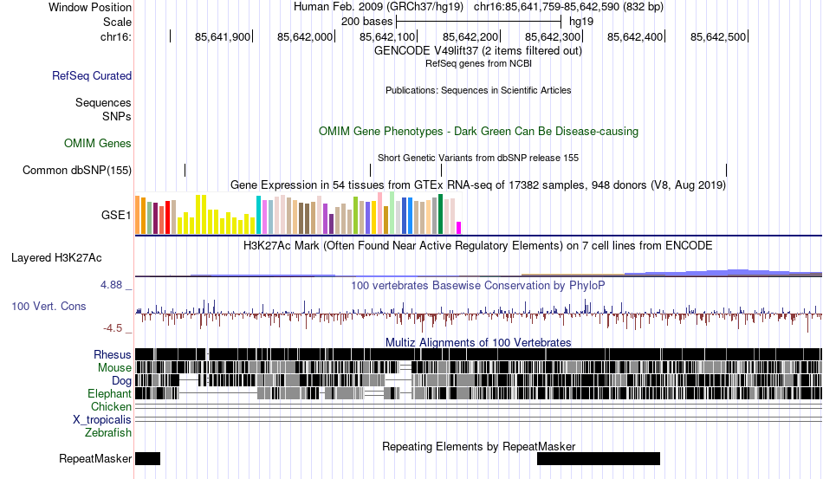Click the RefSeq Curated track label

(x=91, y=75)
